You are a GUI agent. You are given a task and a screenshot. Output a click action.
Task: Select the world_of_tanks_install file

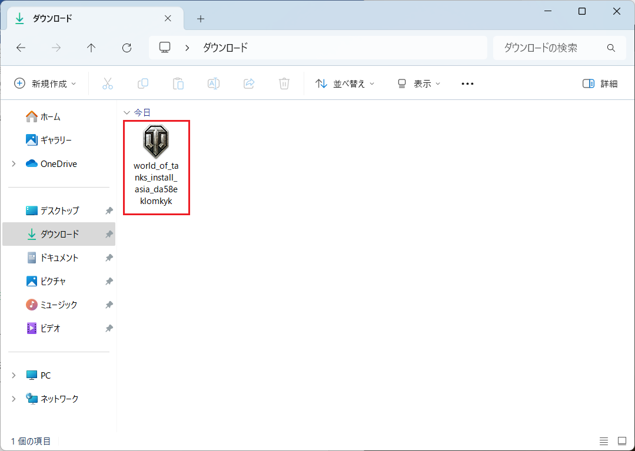pyautogui.click(x=157, y=168)
